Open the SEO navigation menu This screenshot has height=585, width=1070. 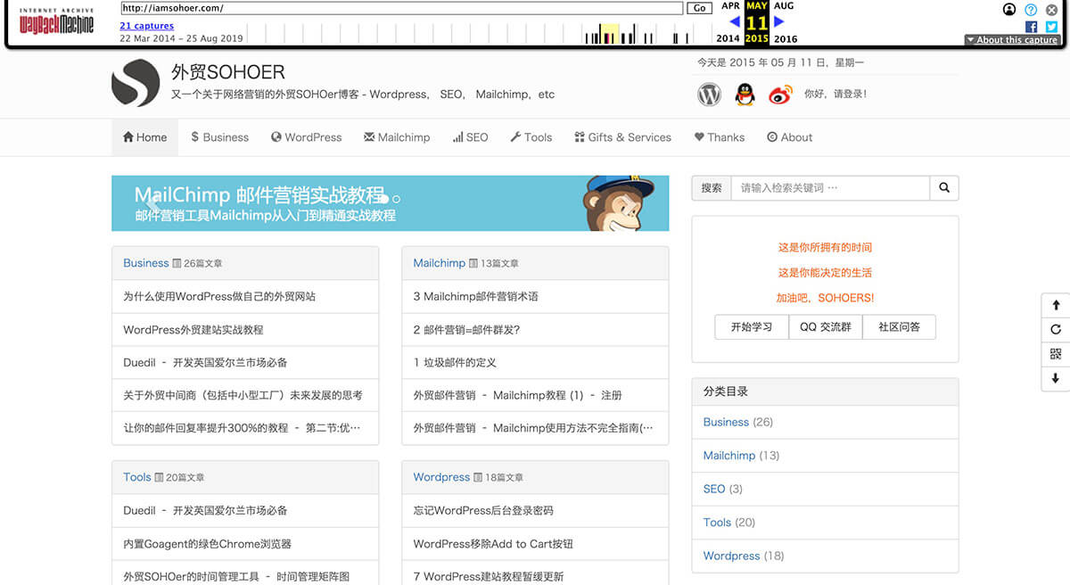pos(470,137)
